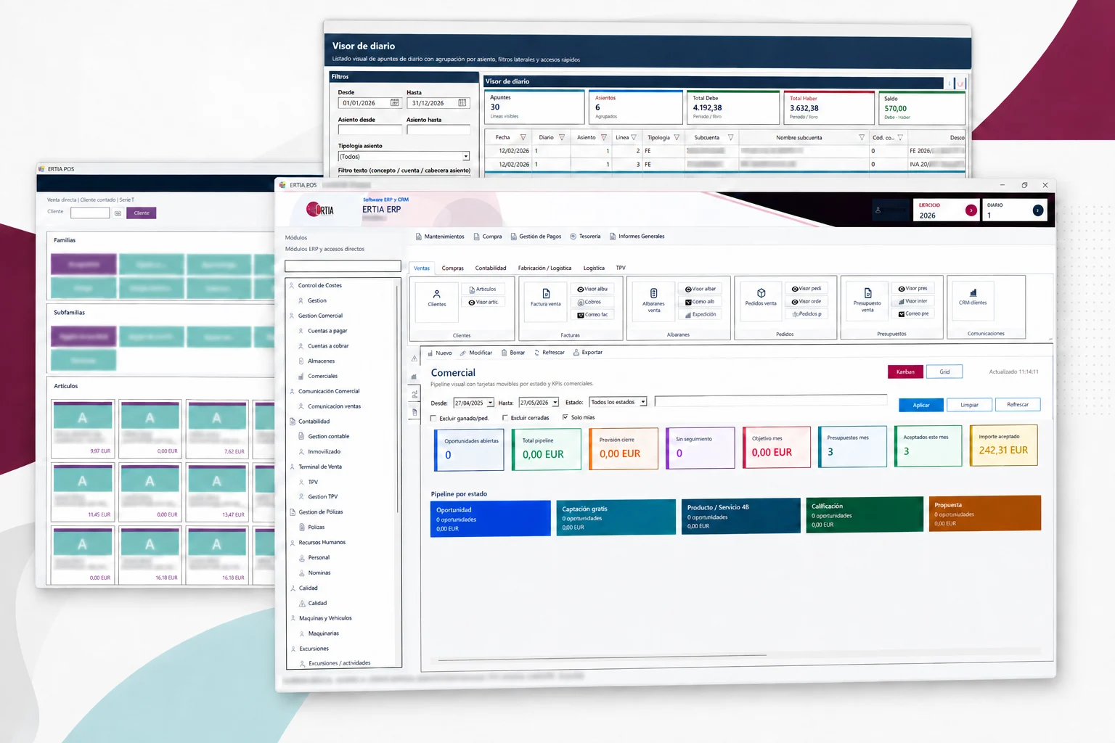This screenshot has height=743, width=1115.
Task: Switch to the Compras tab
Action: tap(452, 268)
